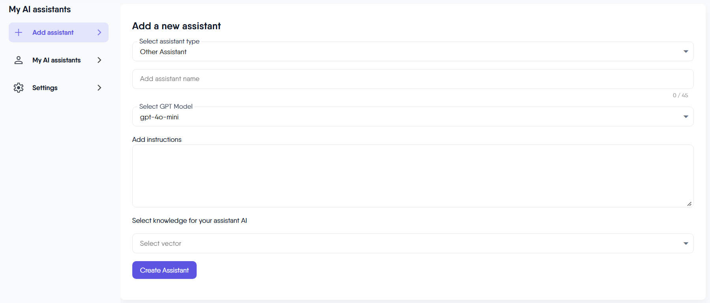Click the selected value Other Assistant
The width and height of the screenshot is (710, 303).
(x=163, y=52)
